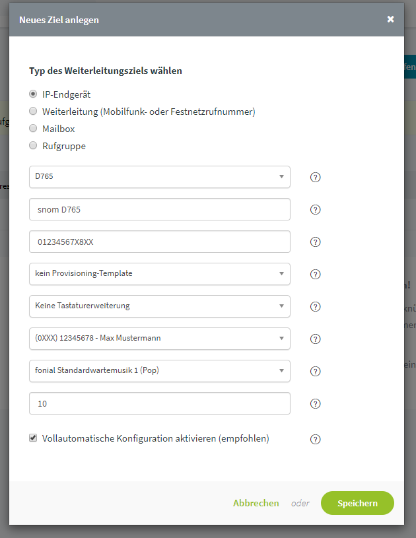Open help icon for Provisioning-Template dropdown

click(x=315, y=274)
